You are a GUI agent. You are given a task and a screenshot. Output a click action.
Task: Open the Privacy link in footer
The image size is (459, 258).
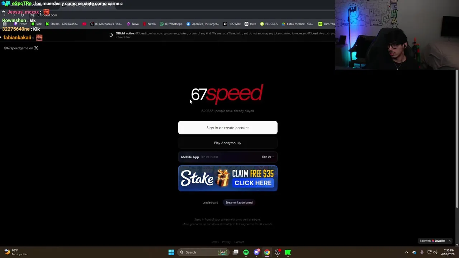click(x=226, y=242)
